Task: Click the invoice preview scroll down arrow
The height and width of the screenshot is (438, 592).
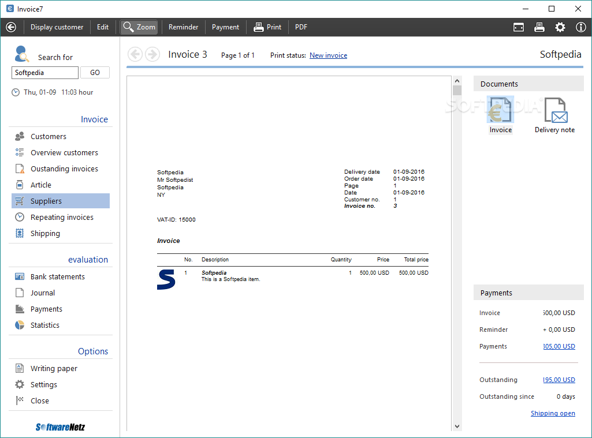Action: tap(457, 426)
